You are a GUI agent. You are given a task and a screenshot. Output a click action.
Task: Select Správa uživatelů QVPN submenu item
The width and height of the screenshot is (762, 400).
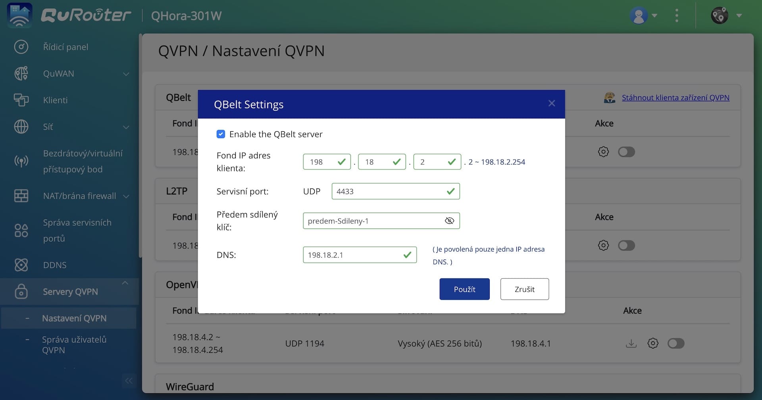point(74,344)
